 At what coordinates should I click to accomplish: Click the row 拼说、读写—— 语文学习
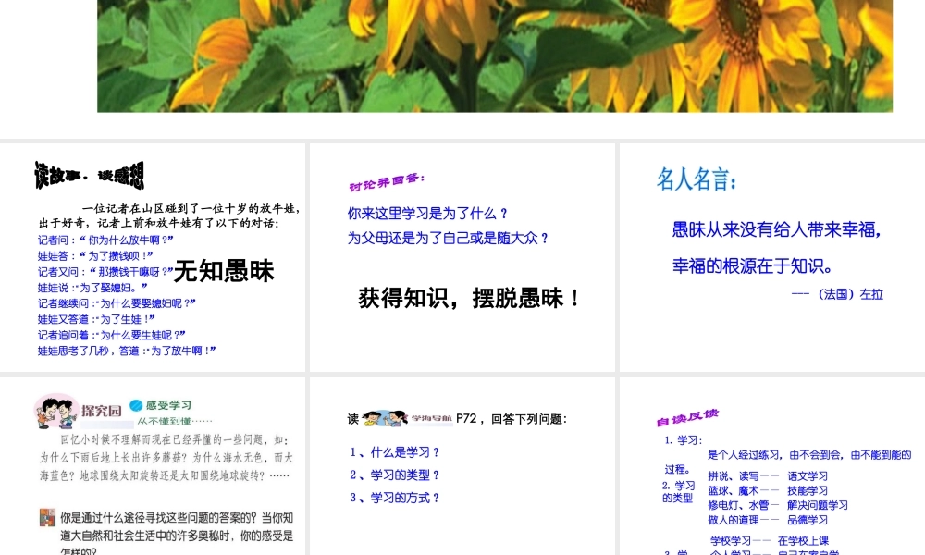768,476
